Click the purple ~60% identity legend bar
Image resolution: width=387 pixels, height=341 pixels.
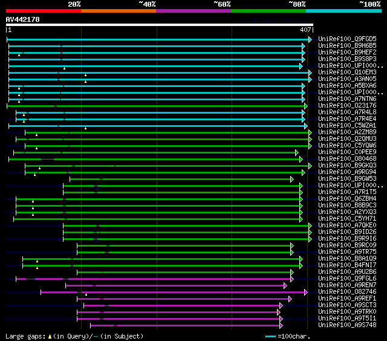click(193, 11)
